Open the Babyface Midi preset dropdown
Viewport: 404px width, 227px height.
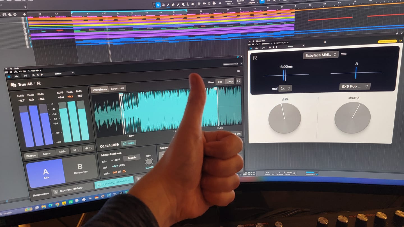[321, 55]
